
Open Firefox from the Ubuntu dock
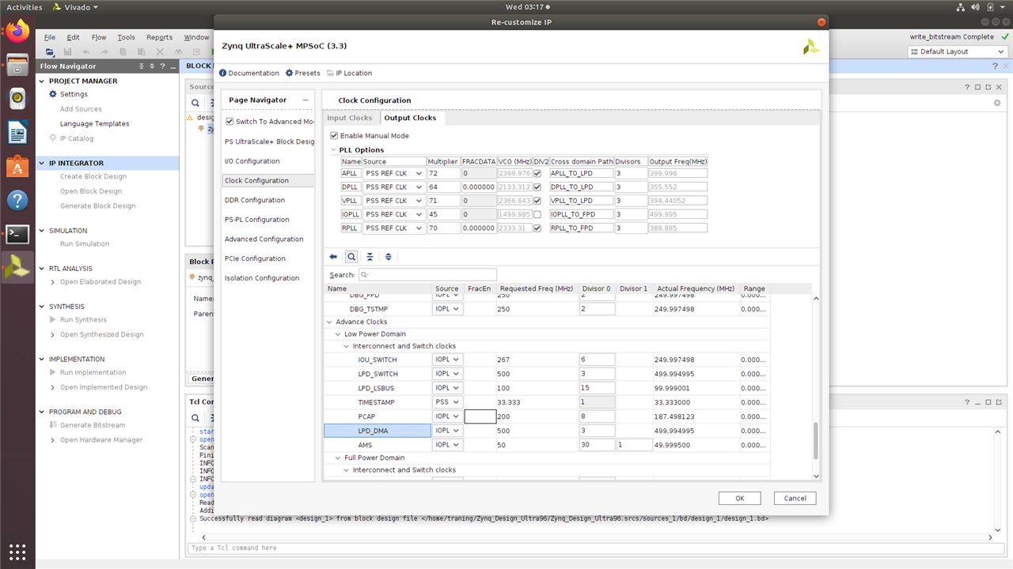coord(17,32)
